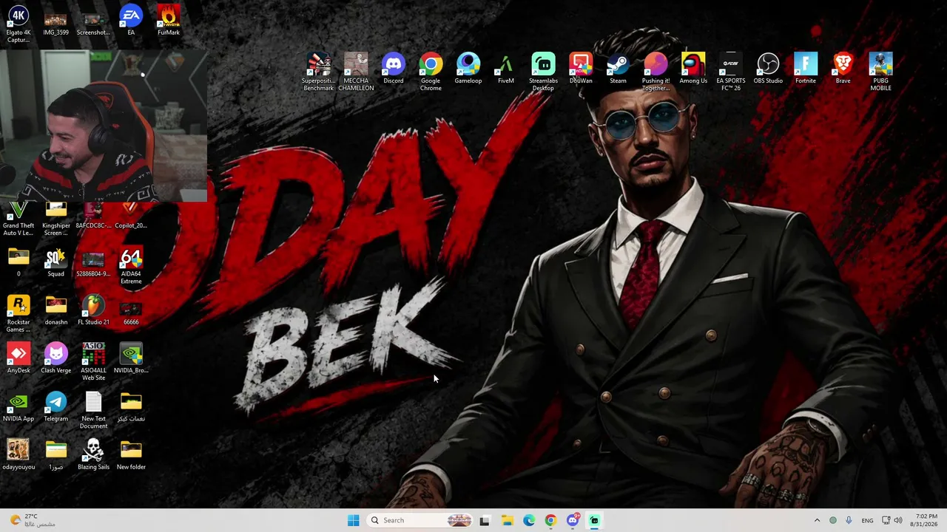This screenshot has height=532, width=947.
Task: Select the Kingshiper Screen folder
Action: pyautogui.click(x=55, y=219)
